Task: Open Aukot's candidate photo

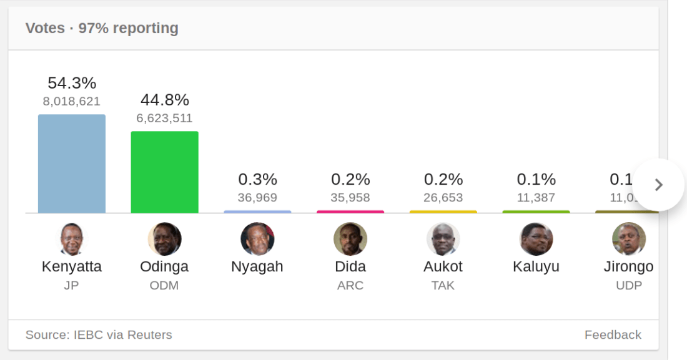Action: (x=443, y=239)
